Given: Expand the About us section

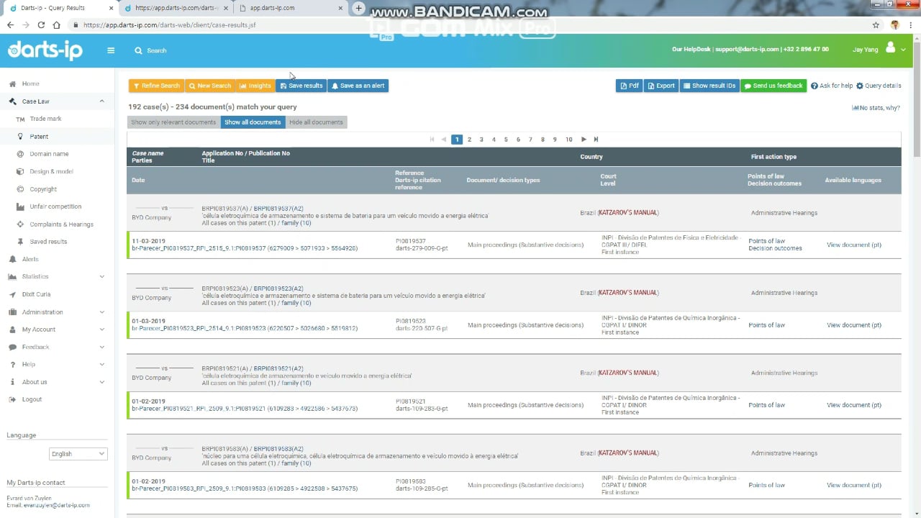Looking at the screenshot, I should click(x=101, y=382).
